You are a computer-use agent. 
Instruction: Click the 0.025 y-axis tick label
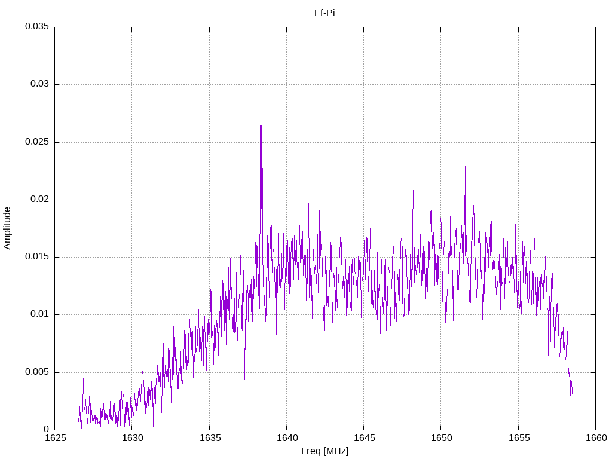36,142
